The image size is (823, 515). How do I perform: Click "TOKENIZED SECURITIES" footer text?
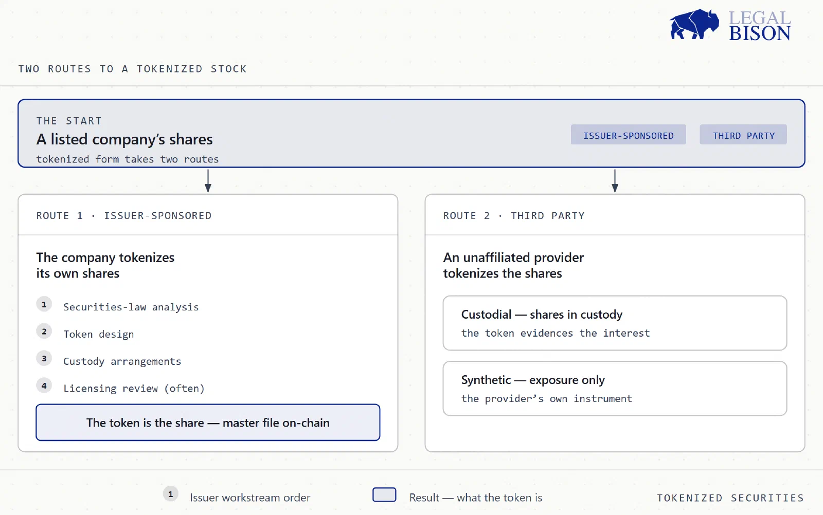point(730,498)
